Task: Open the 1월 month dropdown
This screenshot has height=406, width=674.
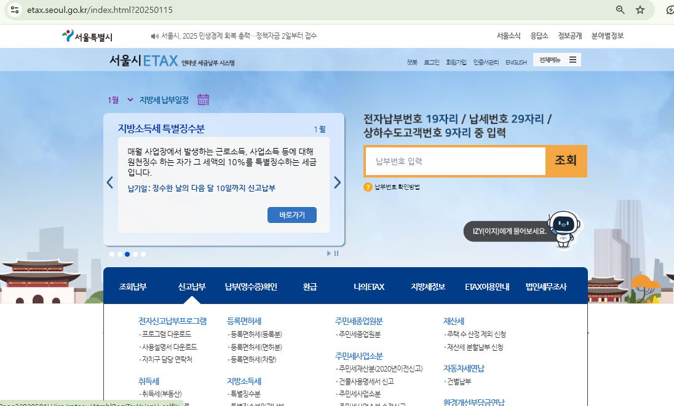Action: tap(120, 100)
